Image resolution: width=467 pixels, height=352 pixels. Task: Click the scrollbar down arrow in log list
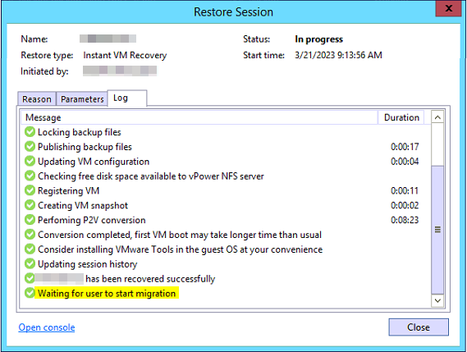tap(437, 300)
